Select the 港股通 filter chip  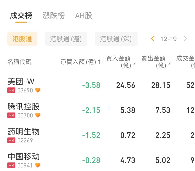22,39
